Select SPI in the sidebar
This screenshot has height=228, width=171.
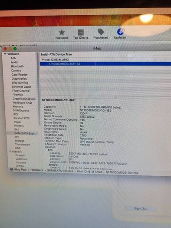(16, 137)
